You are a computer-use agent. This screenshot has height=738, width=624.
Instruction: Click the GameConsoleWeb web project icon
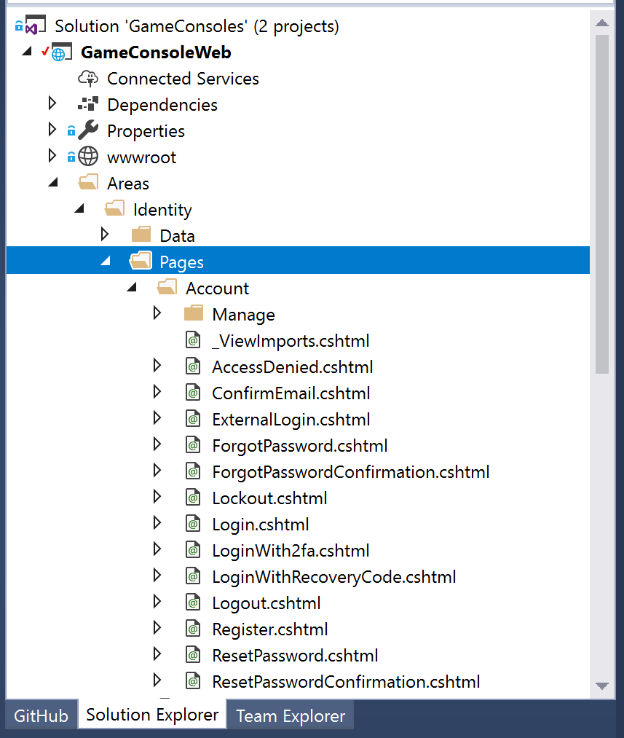[x=61, y=52]
